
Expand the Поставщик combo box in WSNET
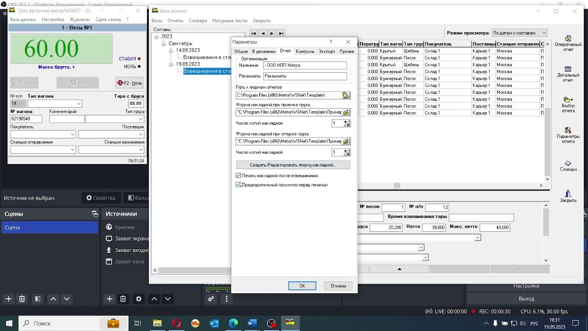click(x=141, y=134)
